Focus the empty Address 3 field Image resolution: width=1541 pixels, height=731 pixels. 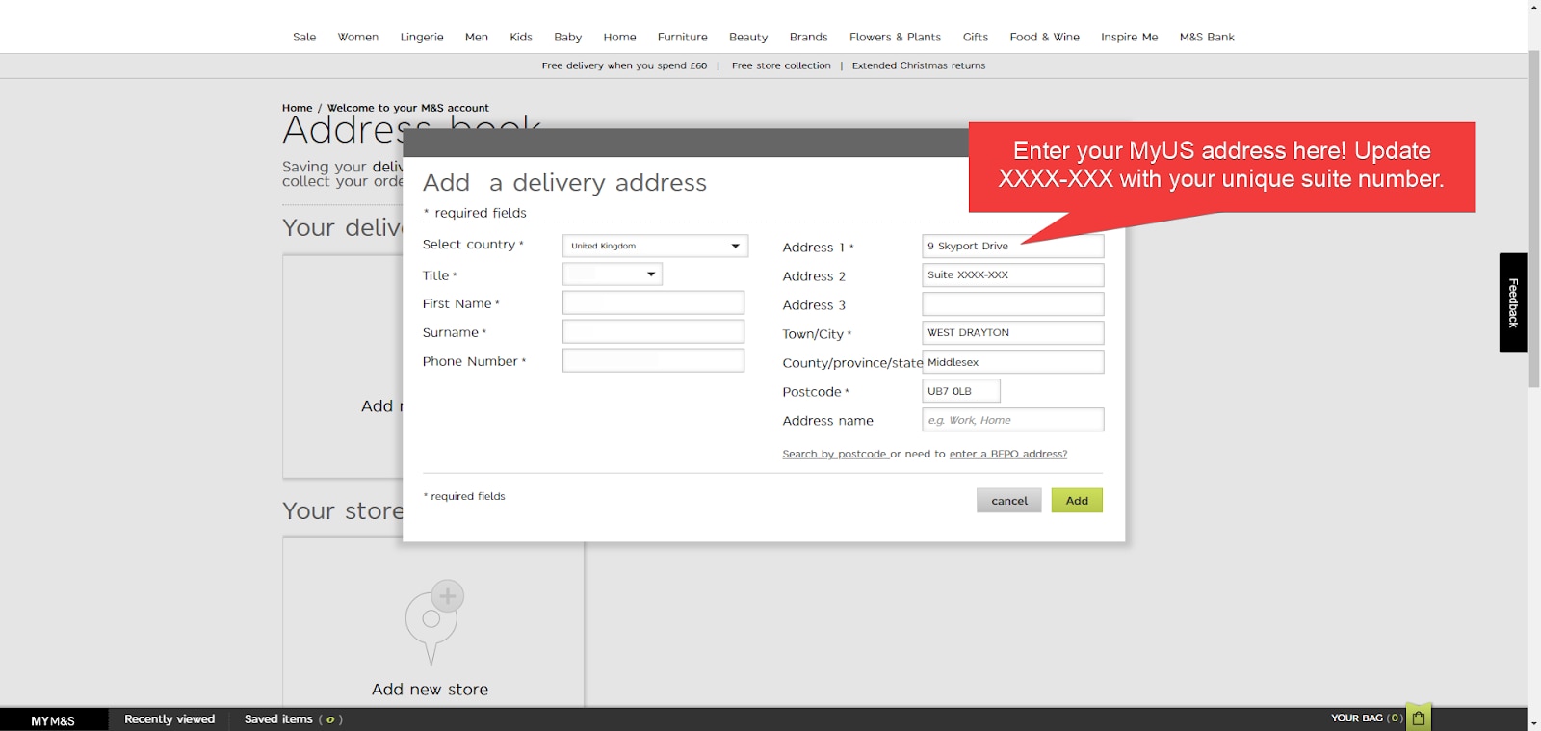coord(1013,303)
